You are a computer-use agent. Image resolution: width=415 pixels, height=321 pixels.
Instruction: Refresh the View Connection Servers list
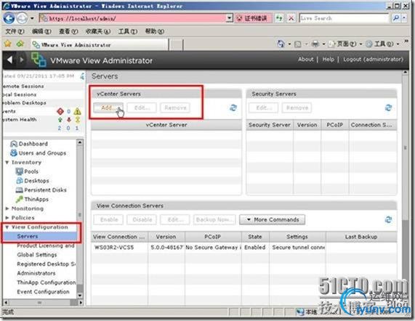pos(388,220)
